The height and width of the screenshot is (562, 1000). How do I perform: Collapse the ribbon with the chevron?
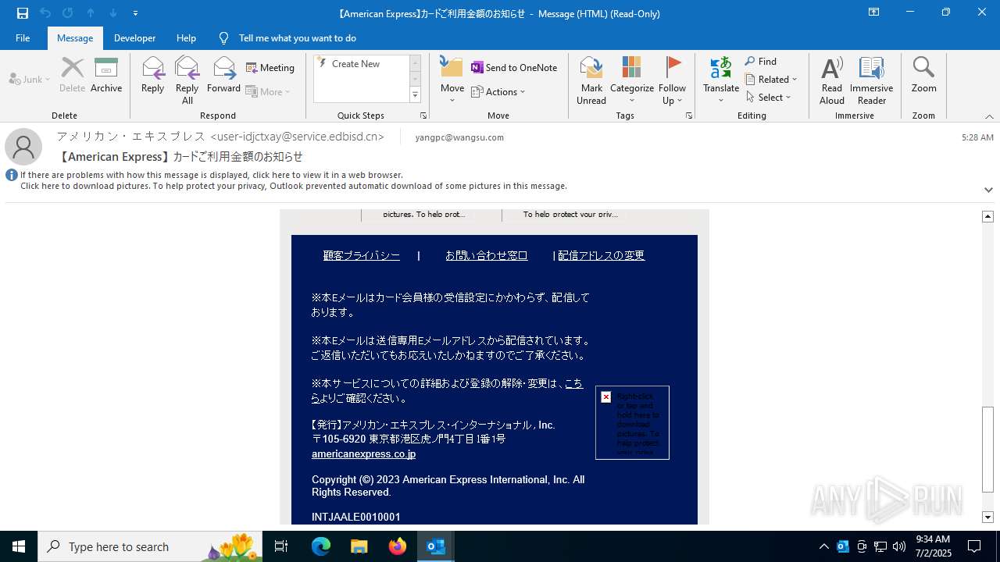[989, 116]
